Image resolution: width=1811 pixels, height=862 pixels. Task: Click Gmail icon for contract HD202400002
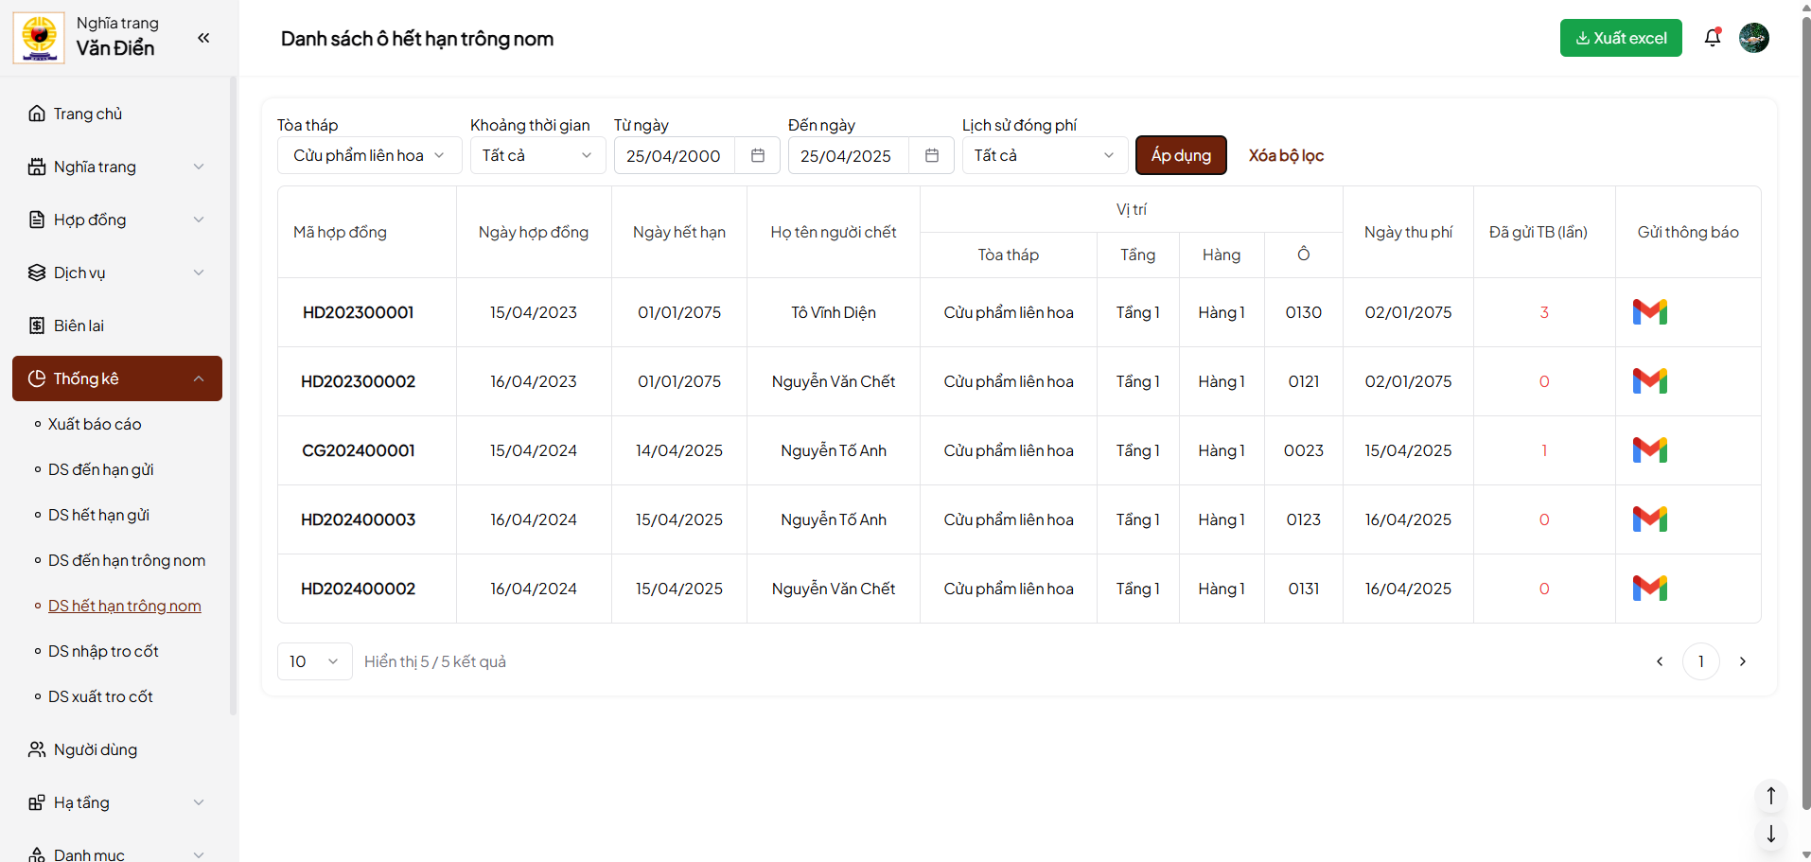pos(1649,589)
